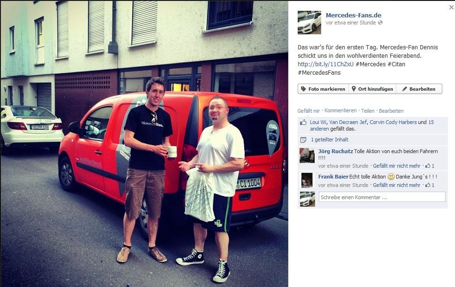Open the bit.ly/11ChZxU link
Viewport: 455px width, 287px height.
pos(325,64)
